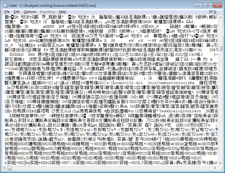Click the 19 % position indicator
The height and width of the screenshot is (173, 225).
pyautogui.click(x=212, y=12)
